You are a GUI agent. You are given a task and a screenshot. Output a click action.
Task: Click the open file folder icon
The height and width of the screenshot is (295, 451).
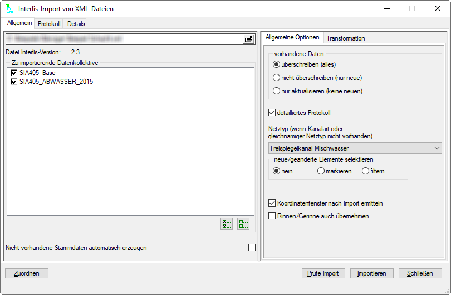pyautogui.click(x=248, y=39)
